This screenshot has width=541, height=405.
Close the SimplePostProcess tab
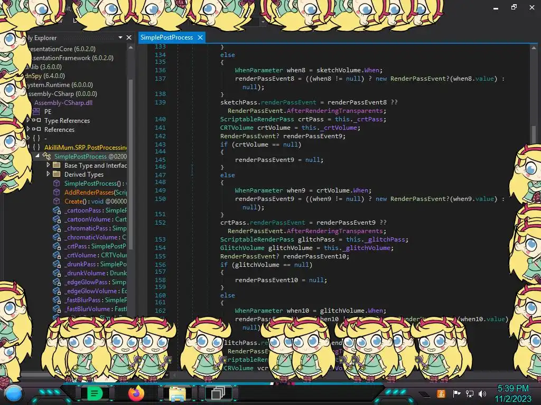[200, 37]
